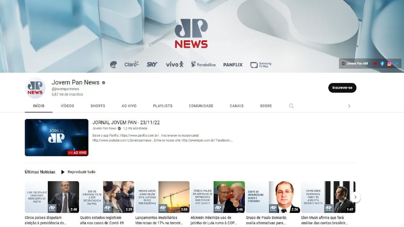The height and width of the screenshot is (227, 404).
Task: Open the Paulo Bernardo video thumbnail
Action: pos(273,197)
